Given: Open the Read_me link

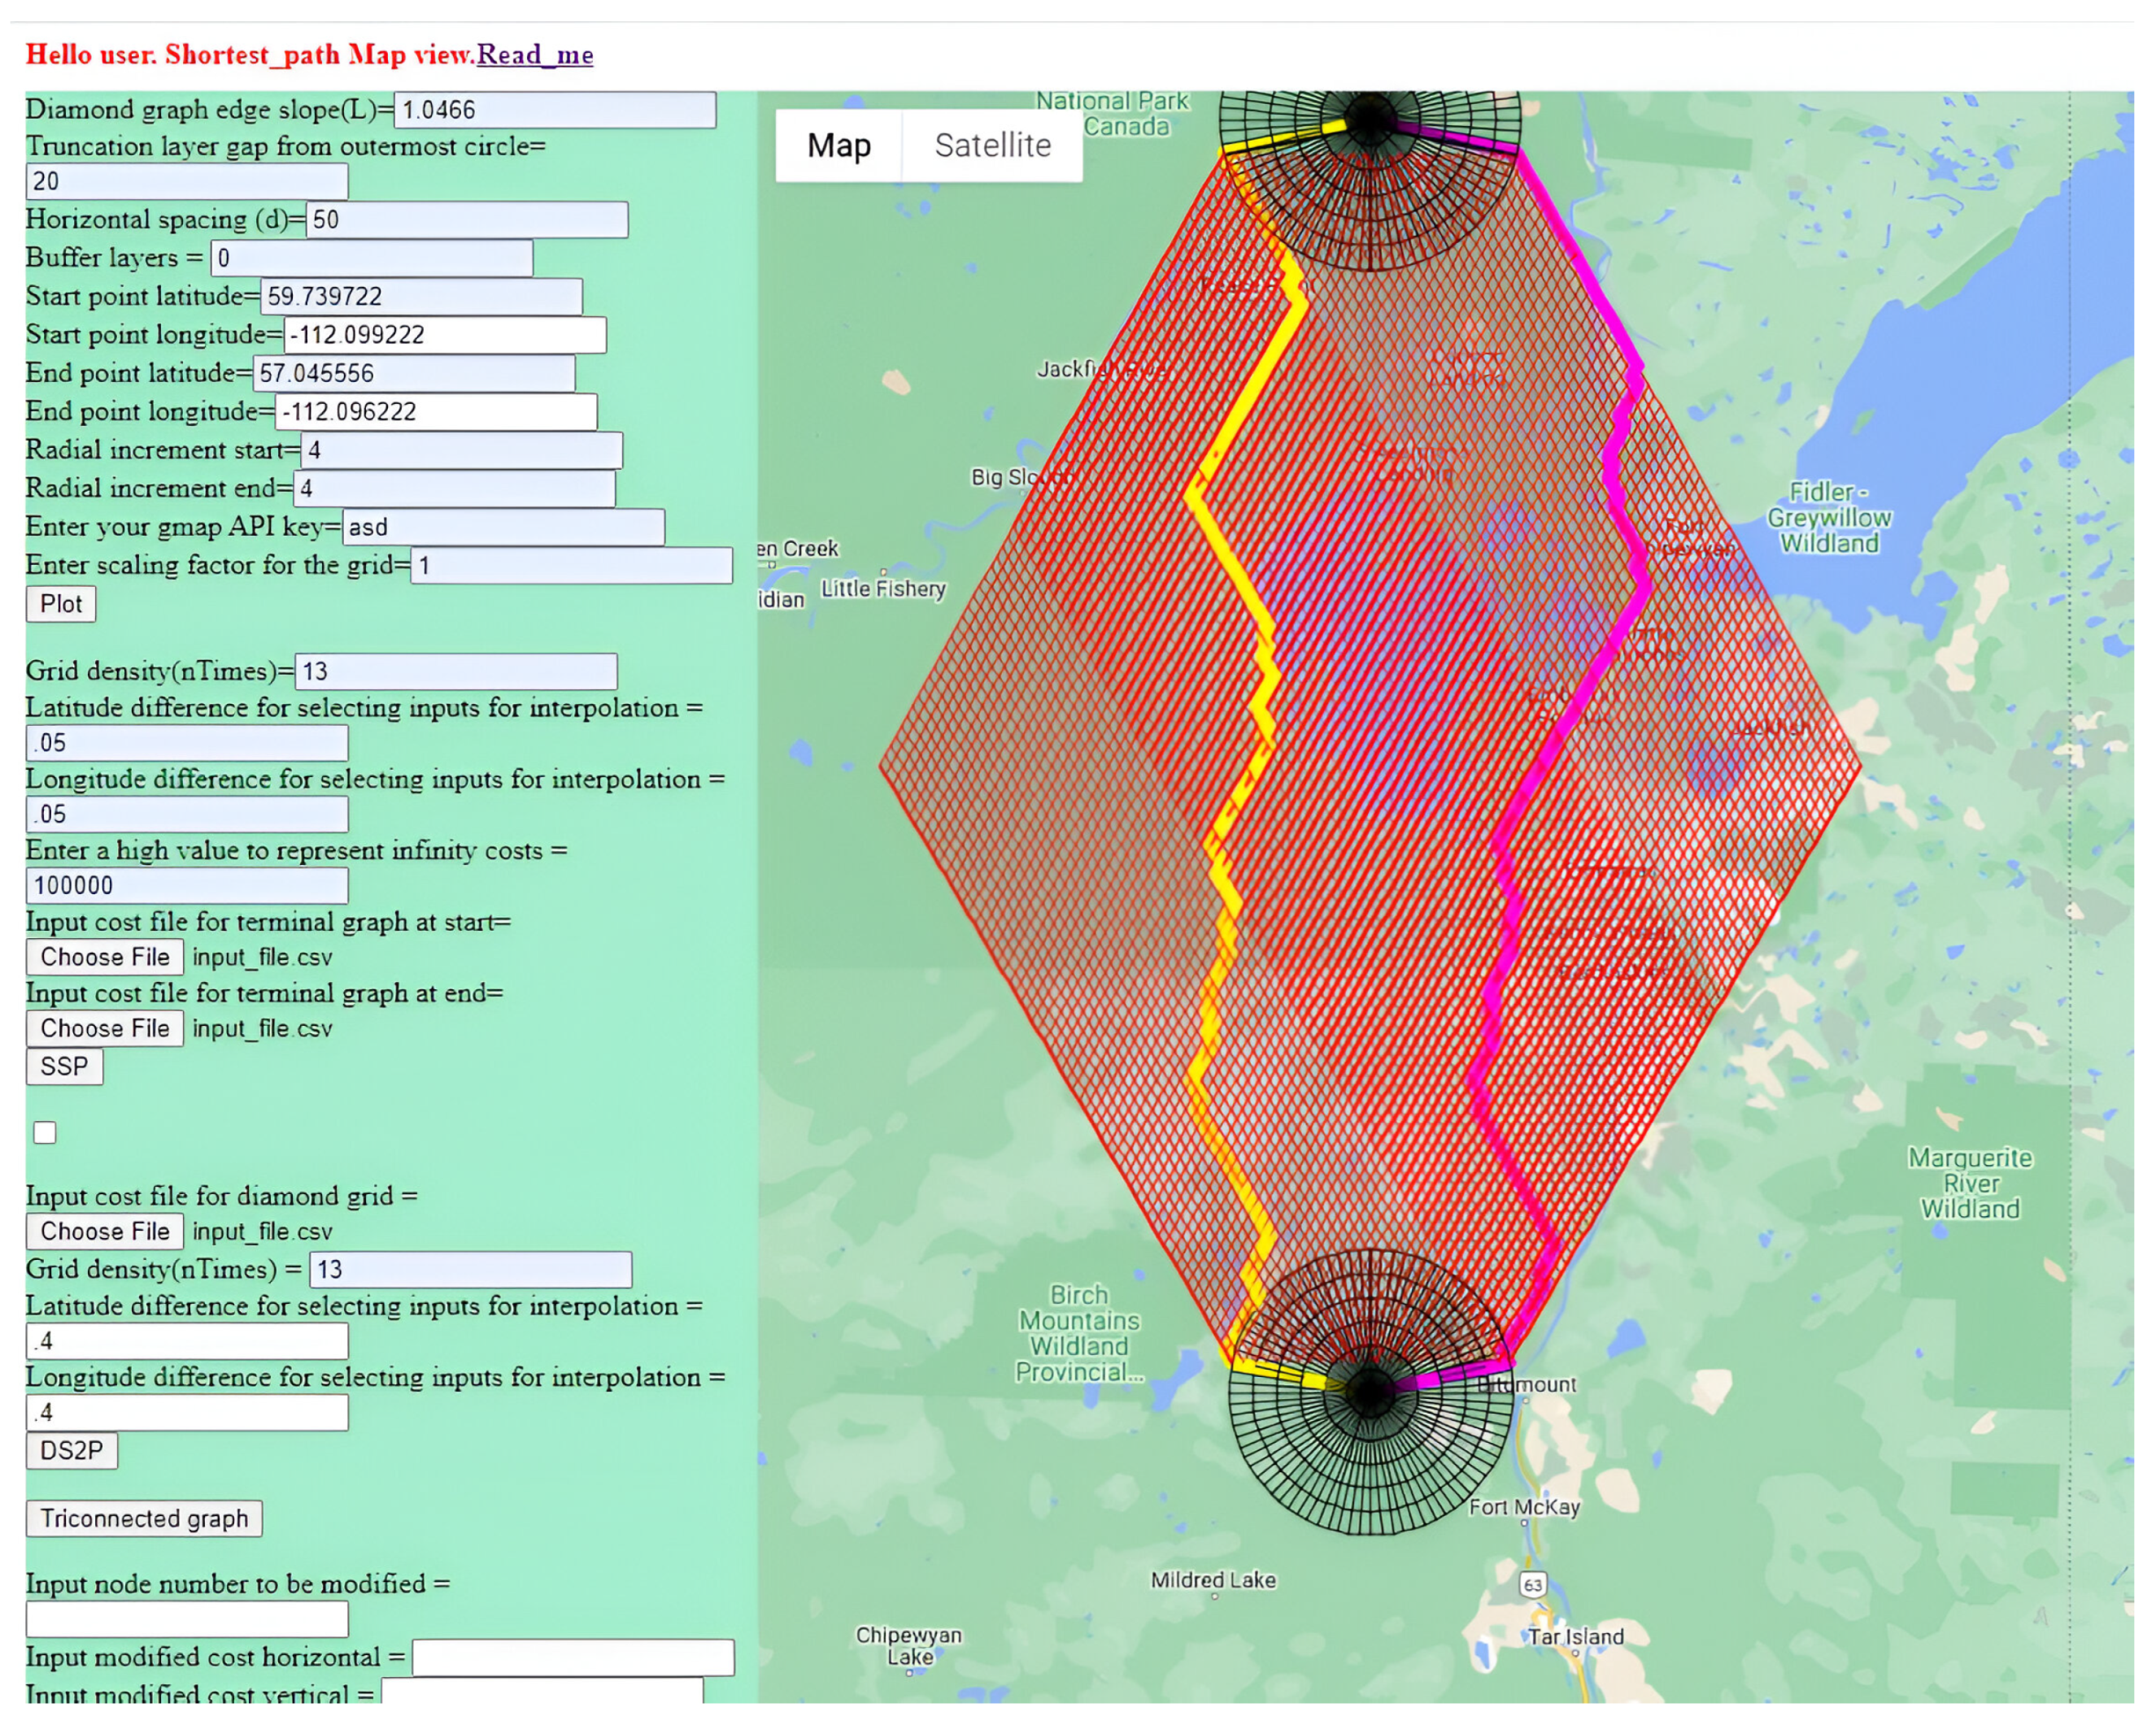Looking at the screenshot, I should point(534,54).
